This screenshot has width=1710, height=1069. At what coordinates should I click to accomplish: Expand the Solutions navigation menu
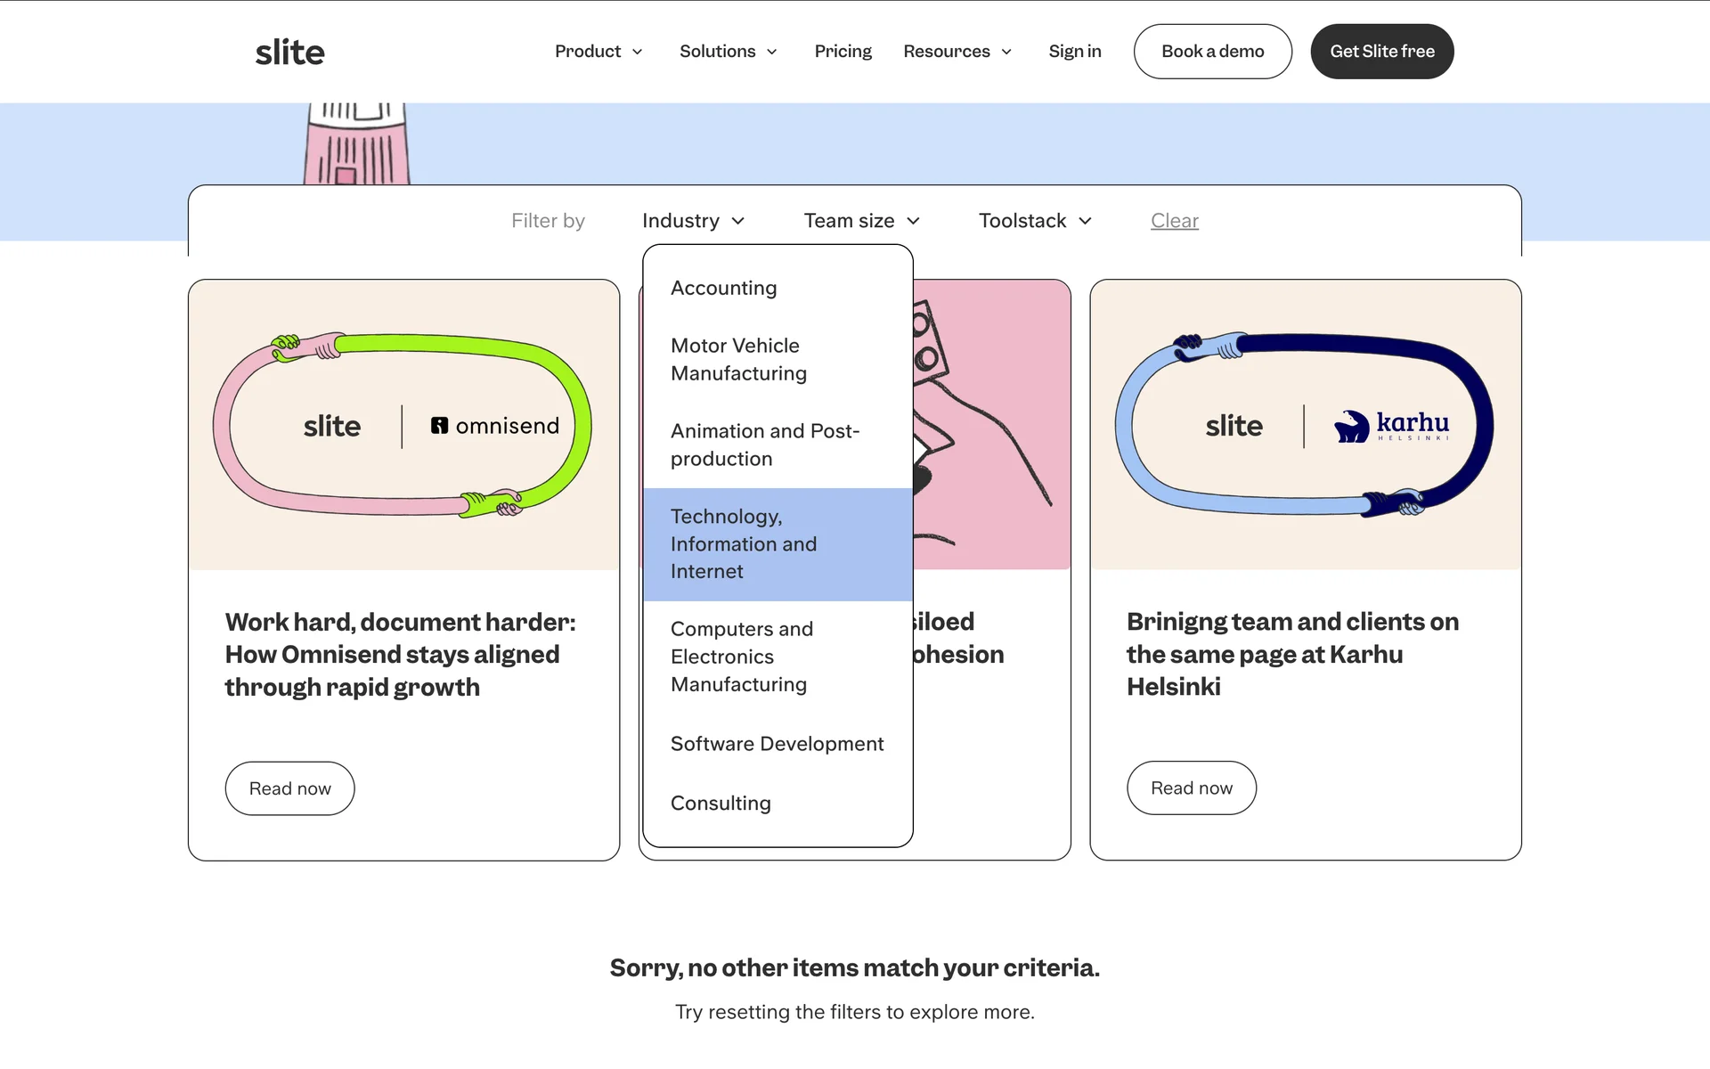coord(728,52)
